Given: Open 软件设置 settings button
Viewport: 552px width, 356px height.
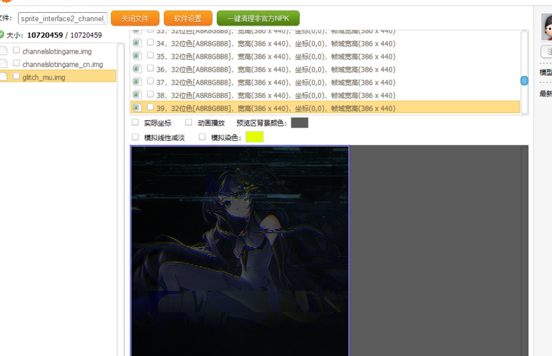Looking at the screenshot, I should click(188, 18).
